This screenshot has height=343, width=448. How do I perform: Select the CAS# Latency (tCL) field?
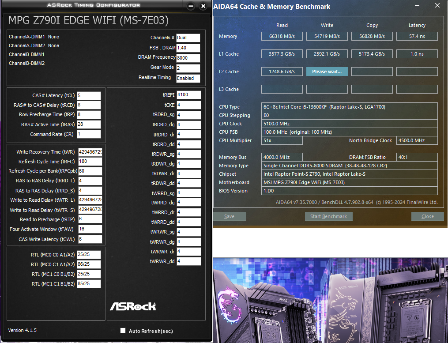89,95
